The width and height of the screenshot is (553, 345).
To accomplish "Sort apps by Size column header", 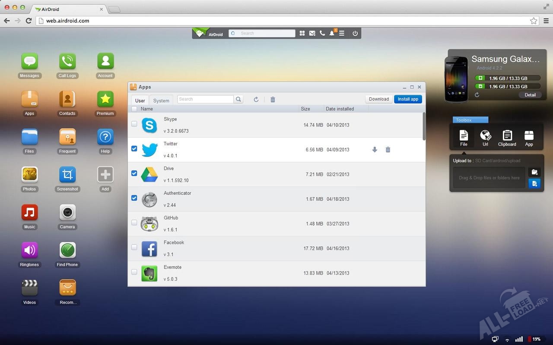I will (x=305, y=109).
